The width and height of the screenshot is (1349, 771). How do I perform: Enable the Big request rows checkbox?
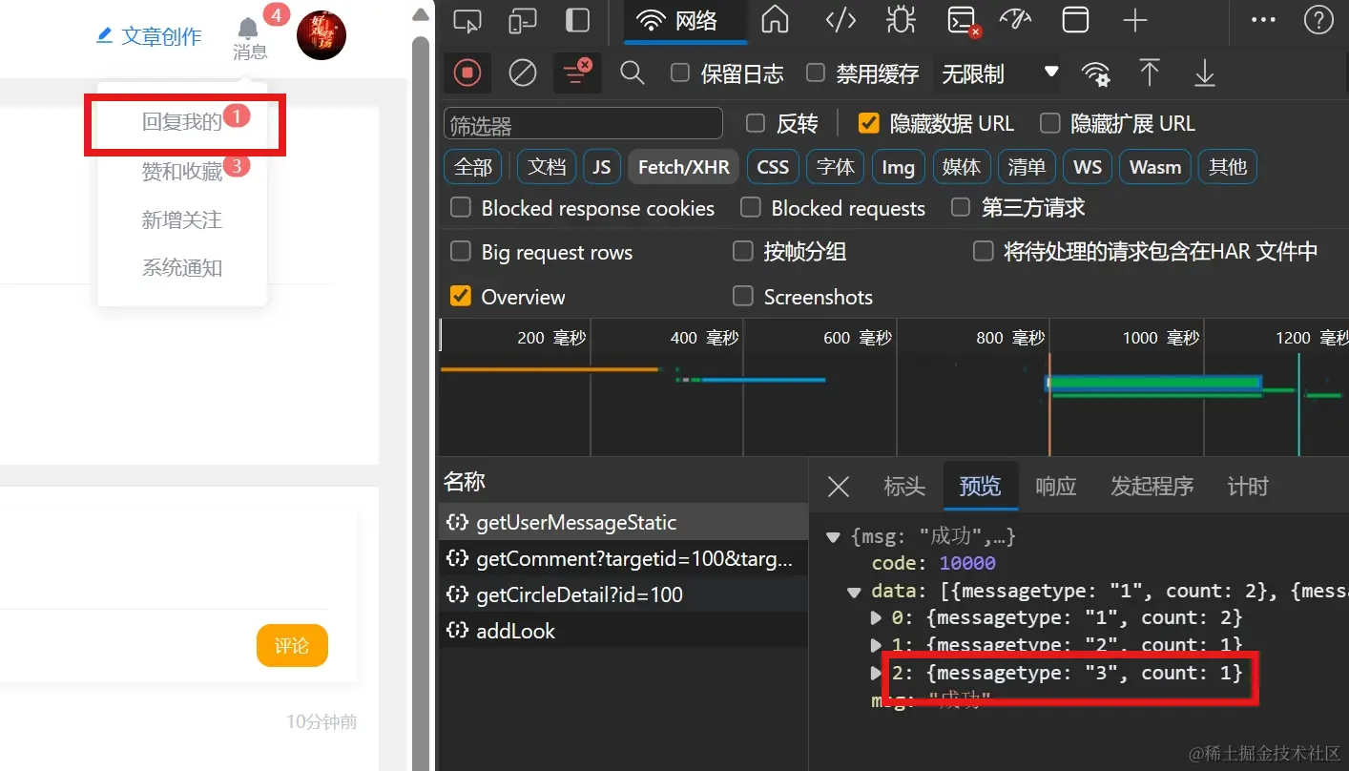click(x=461, y=251)
